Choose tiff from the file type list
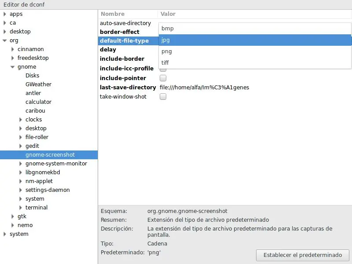 click(x=255, y=62)
